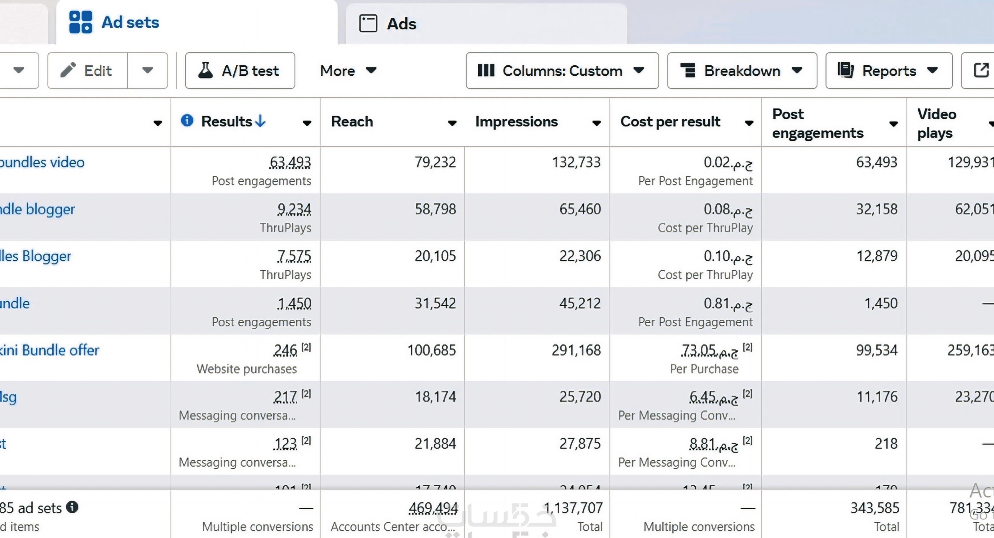Image resolution: width=994 pixels, height=538 pixels.
Task: Click the 63,493 Post engagements result value
Action: 290,162
